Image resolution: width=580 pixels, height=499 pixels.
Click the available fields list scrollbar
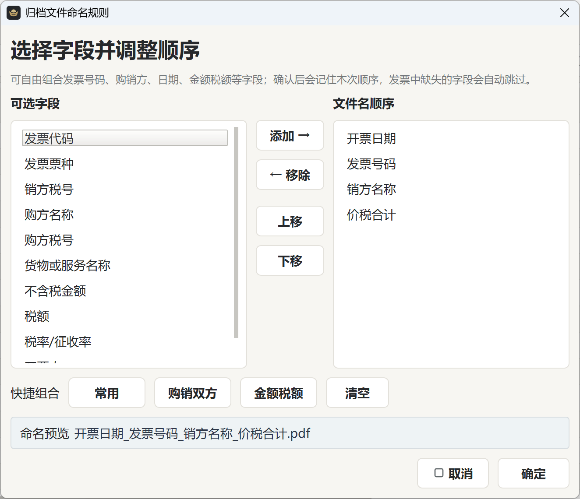coord(236,232)
